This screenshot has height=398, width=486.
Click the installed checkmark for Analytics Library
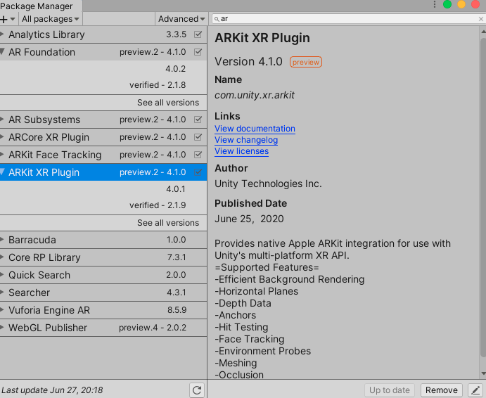coord(198,34)
